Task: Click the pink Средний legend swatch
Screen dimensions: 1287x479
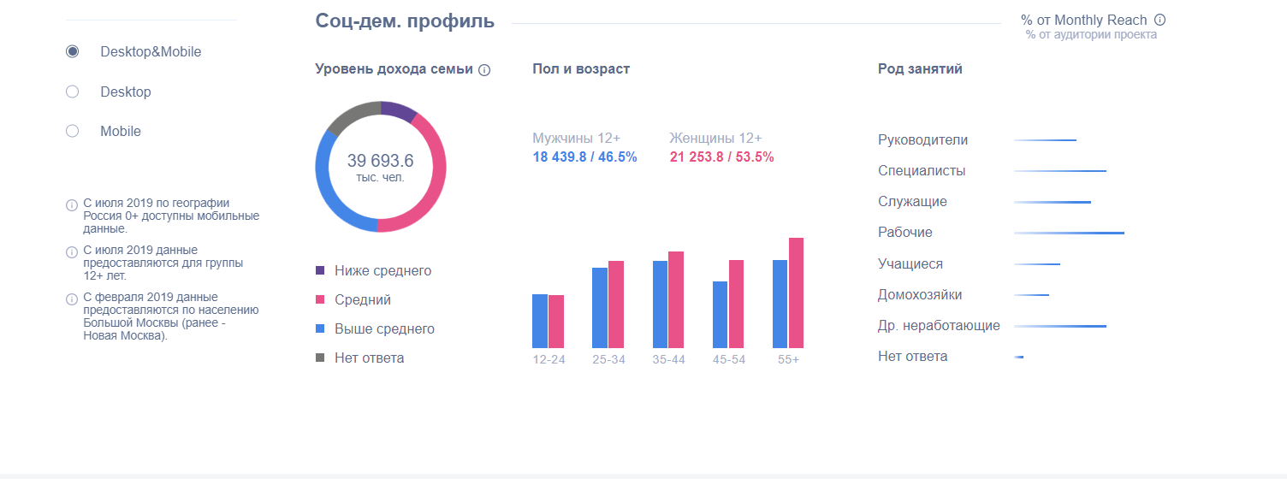Action: (321, 299)
